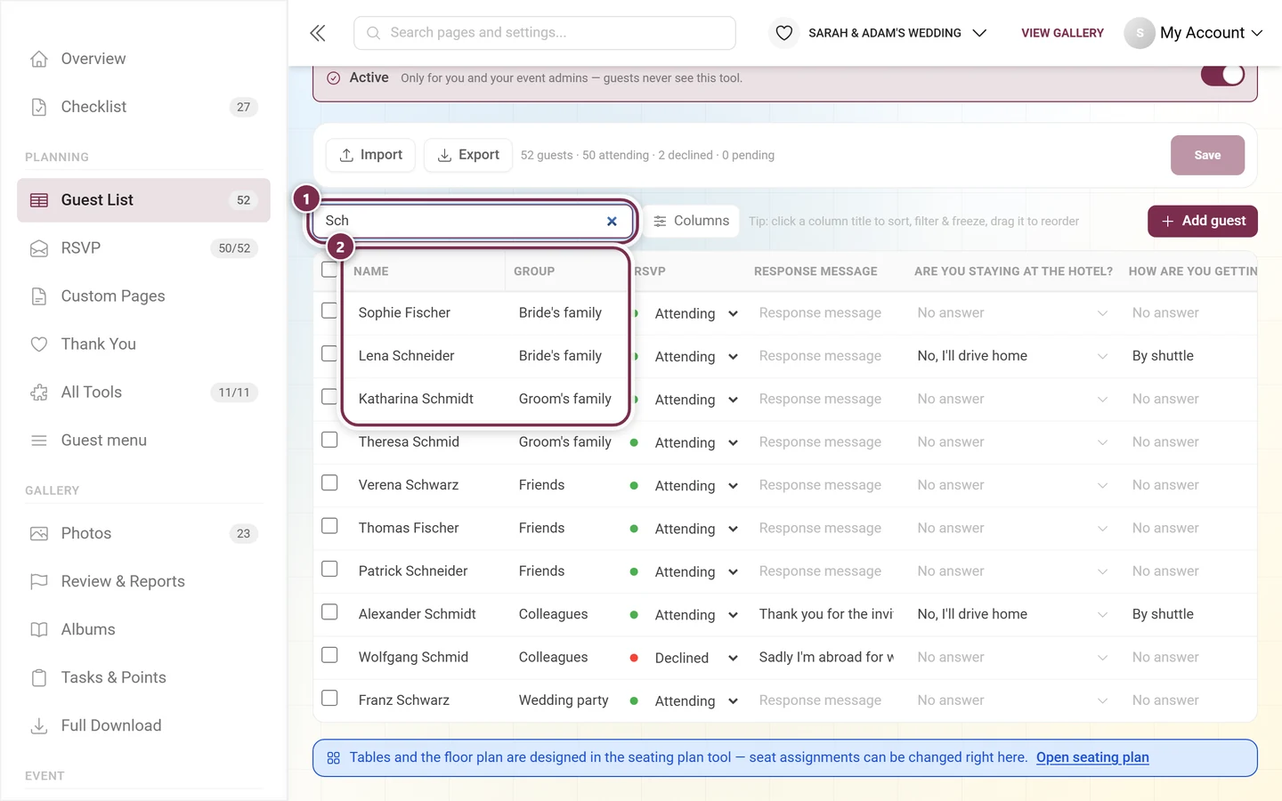
Task: Open RSVP status dropdown for Sophie Fischer
Action: tap(695, 313)
